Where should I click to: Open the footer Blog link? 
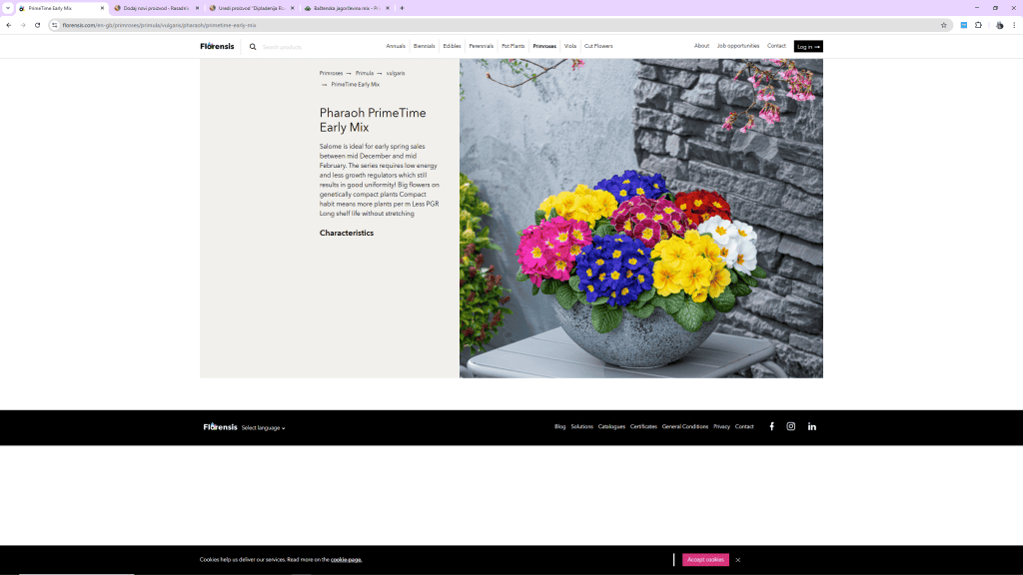pyautogui.click(x=559, y=427)
